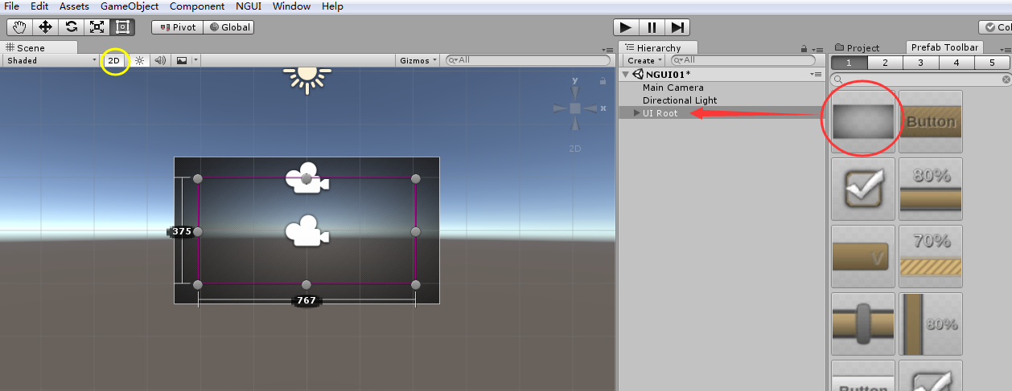
Task: Select UI Root in Hierarchy
Action: coord(660,113)
